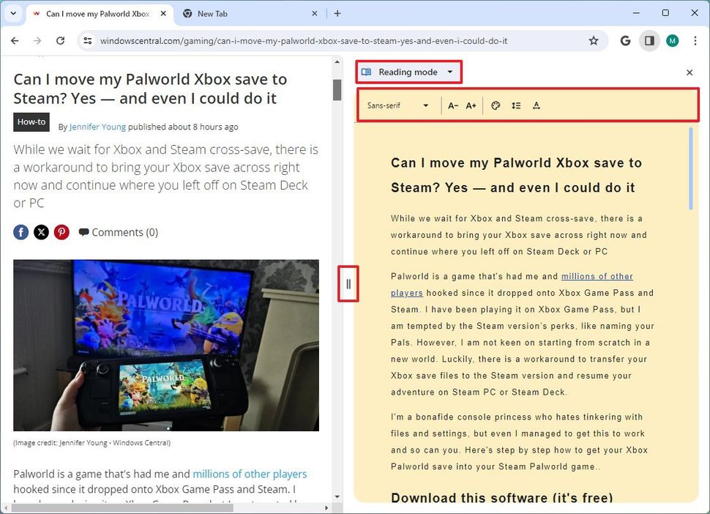This screenshot has height=514, width=710.
Task: Share the article on Pinterest
Action: click(x=61, y=232)
